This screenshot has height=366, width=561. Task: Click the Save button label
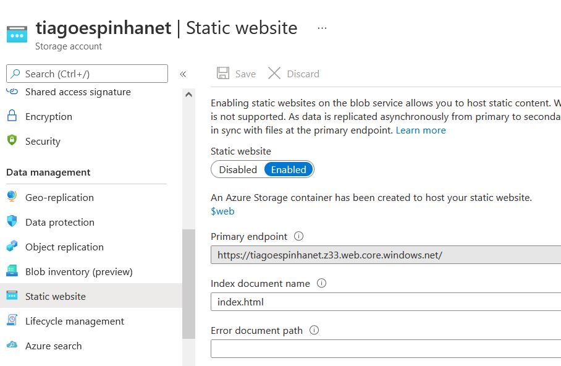[x=245, y=74]
